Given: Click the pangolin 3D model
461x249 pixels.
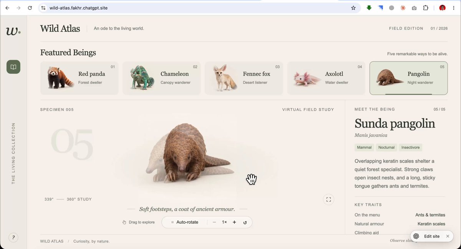Looking at the screenshot, I should 191,154.
